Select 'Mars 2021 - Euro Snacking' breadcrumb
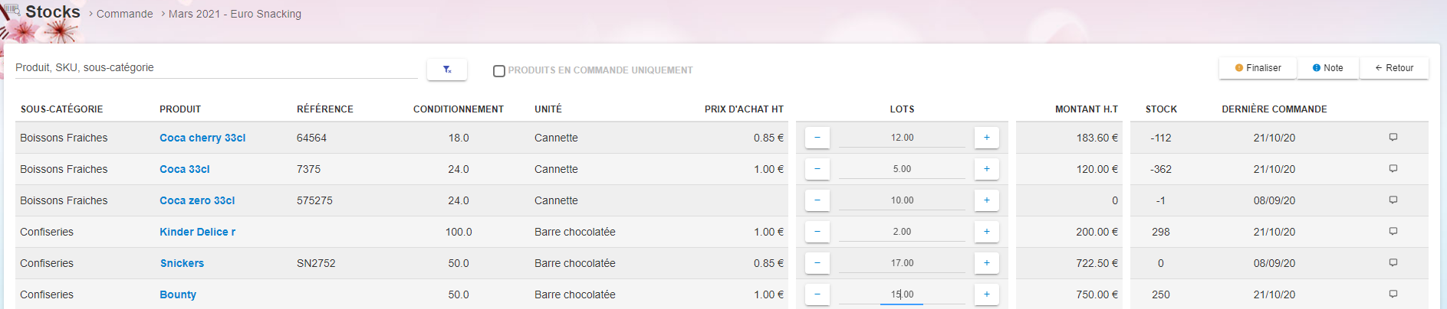Viewport: 1447px width, 309px height. coord(235,14)
